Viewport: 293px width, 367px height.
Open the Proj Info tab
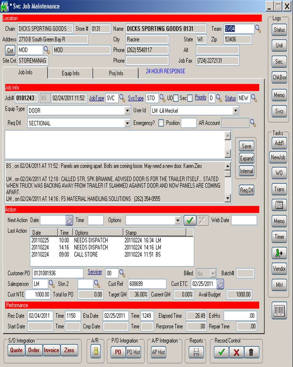[x=116, y=73]
